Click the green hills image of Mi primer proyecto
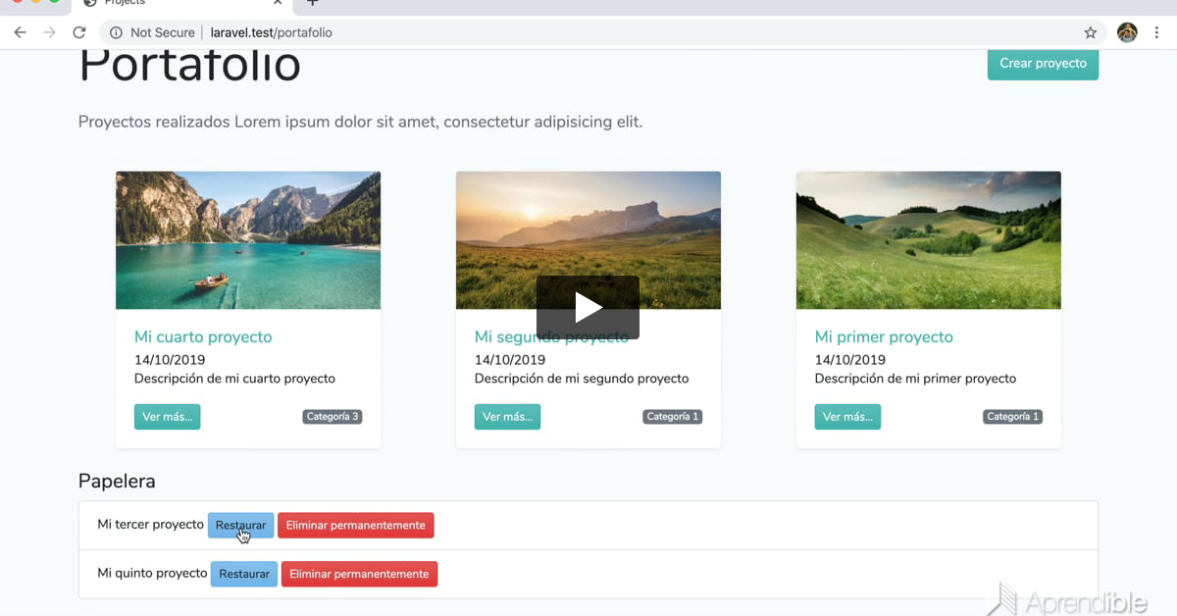Screen dimensions: 1177x616 click(928, 240)
